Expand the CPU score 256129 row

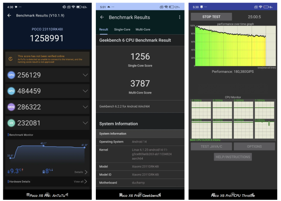point(85,75)
